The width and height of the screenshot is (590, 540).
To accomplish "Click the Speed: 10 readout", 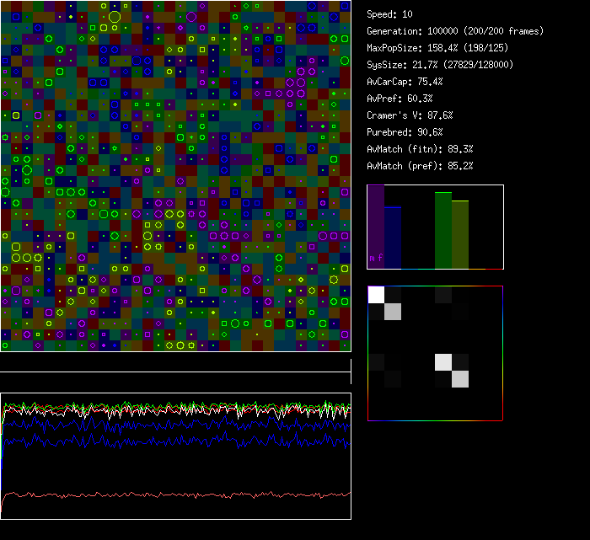I will 390,14.
